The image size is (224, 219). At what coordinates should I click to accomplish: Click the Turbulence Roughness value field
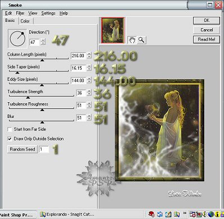(82, 106)
